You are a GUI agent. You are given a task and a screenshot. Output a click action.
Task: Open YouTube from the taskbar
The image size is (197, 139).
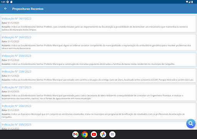click(x=94, y=134)
